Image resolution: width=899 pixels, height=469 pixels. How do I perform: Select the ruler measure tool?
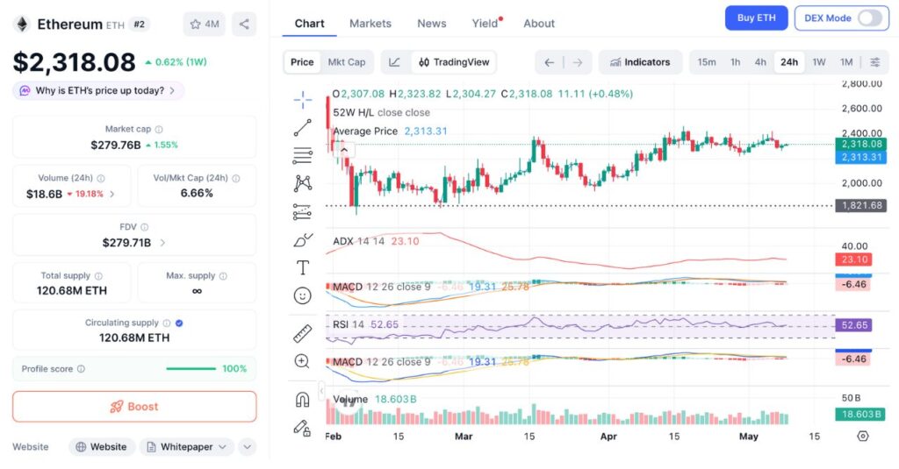click(x=303, y=333)
